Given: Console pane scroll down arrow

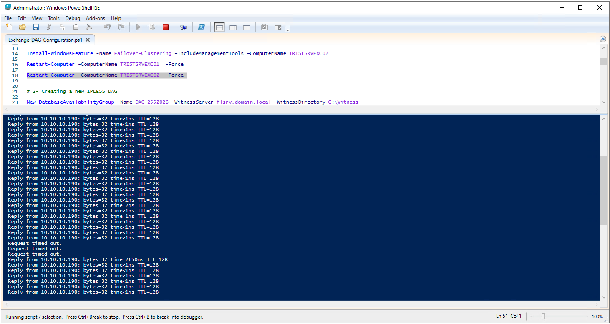Looking at the screenshot, I should pyautogui.click(x=604, y=297).
